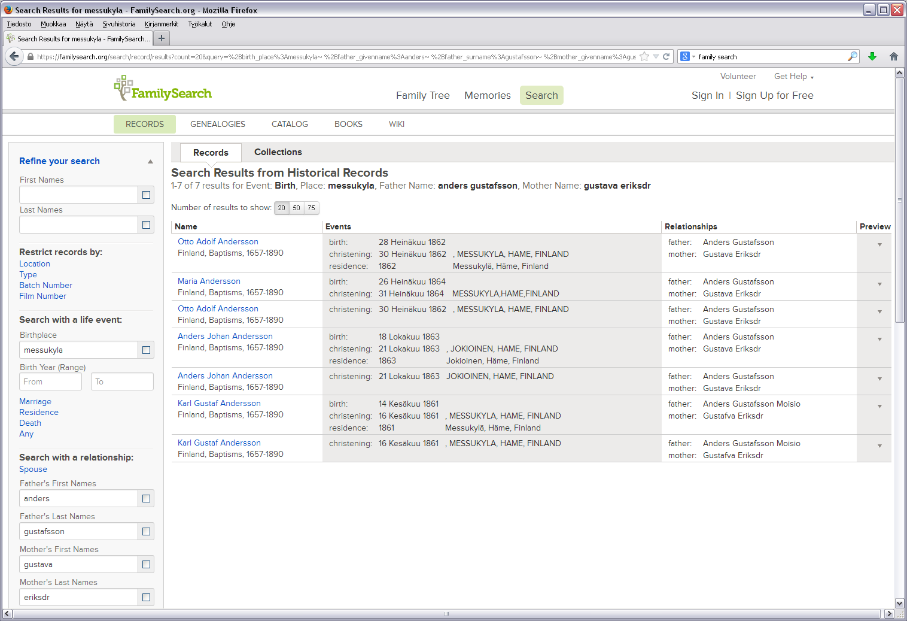Click Sign Up for Free link

point(775,95)
